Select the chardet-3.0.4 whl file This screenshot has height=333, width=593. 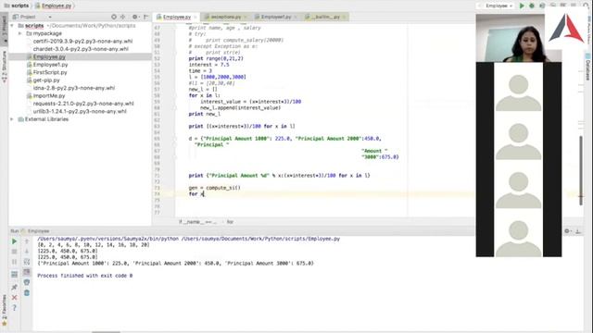pyautogui.click(x=81, y=49)
